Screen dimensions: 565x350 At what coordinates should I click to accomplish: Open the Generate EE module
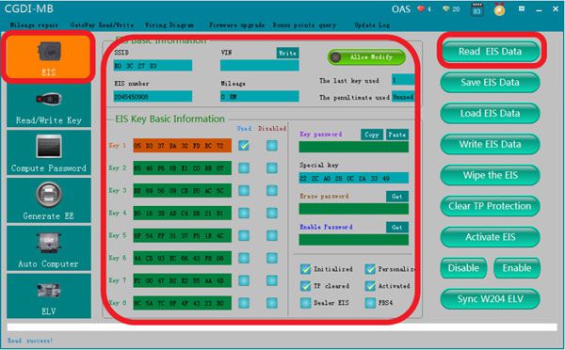pyautogui.click(x=49, y=200)
